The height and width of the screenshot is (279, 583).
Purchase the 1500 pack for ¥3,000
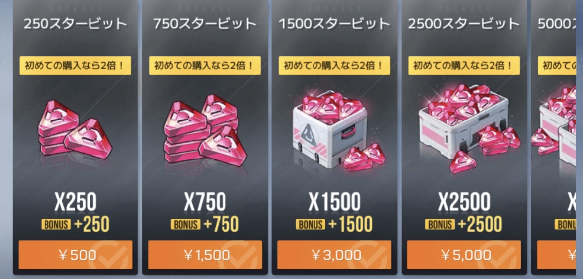click(334, 255)
